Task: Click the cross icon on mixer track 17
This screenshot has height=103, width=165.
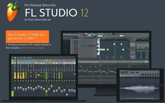Action: (59, 63)
